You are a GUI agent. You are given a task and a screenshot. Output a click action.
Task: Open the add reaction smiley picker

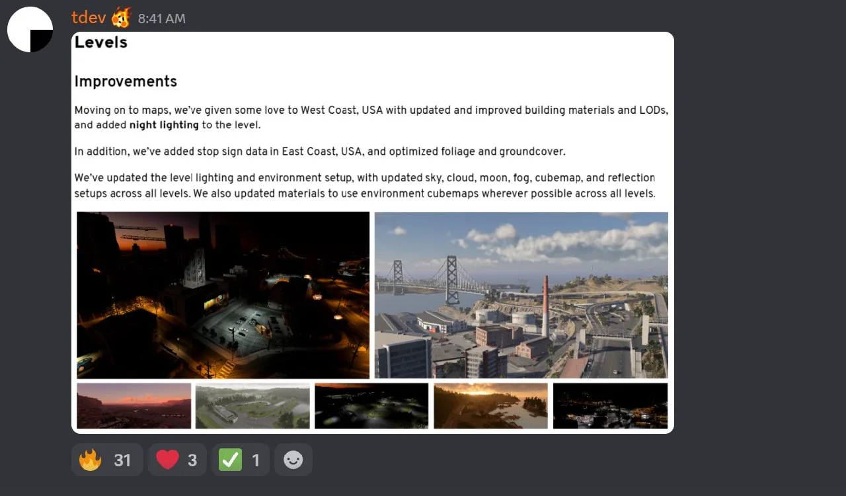pyautogui.click(x=293, y=460)
